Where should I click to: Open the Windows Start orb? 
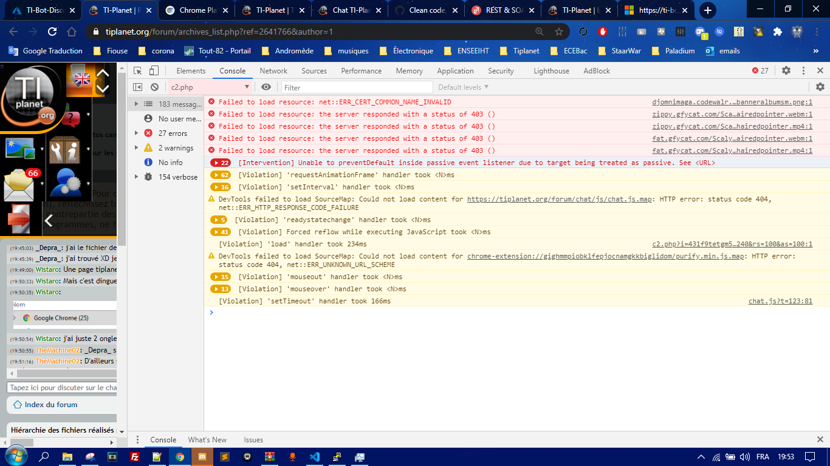click(15, 456)
